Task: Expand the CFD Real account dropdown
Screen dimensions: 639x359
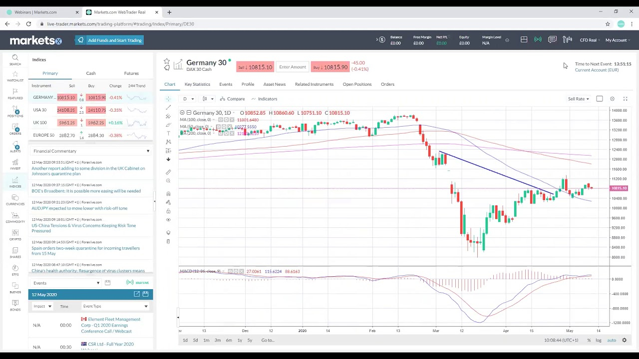Action: click(590, 40)
